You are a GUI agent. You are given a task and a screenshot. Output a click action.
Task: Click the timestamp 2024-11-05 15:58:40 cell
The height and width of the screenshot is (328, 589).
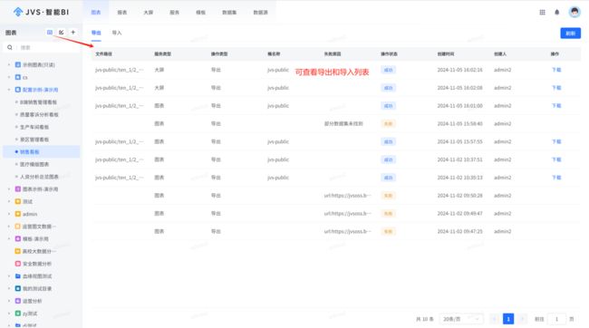pyautogui.click(x=459, y=123)
